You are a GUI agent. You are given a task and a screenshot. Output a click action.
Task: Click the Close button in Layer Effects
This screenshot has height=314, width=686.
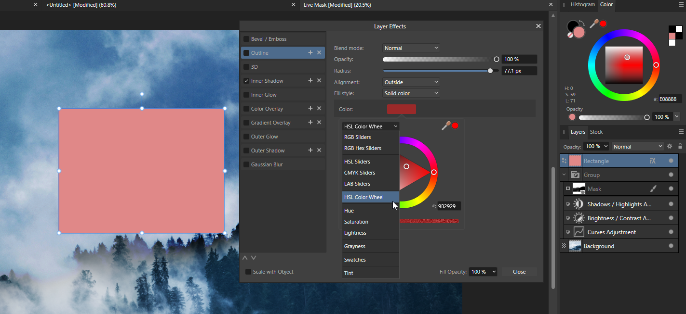point(519,272)
